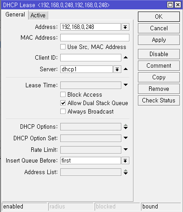Screen dimensions: 183x212
Task: Add a Comment to the lease
Action: 159,65
